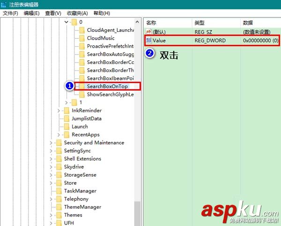This screenshot has width=281, height=226.
Task: Expand the StorageSense key
Action: pyautogui.click(x=51, y=175)
